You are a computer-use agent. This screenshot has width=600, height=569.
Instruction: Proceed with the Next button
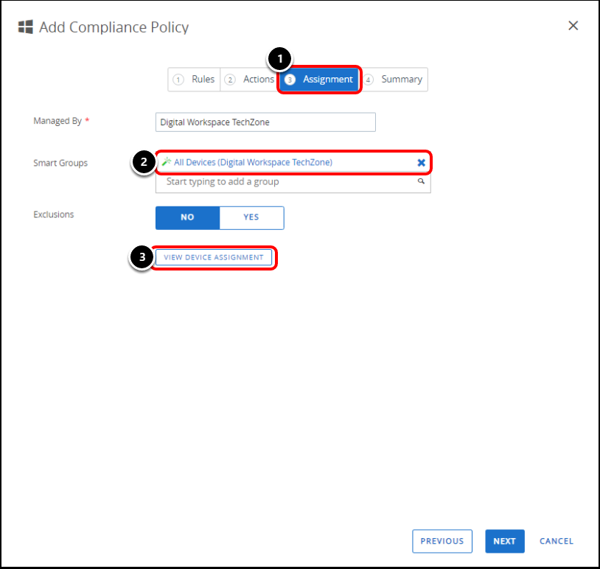click(505, 541)
